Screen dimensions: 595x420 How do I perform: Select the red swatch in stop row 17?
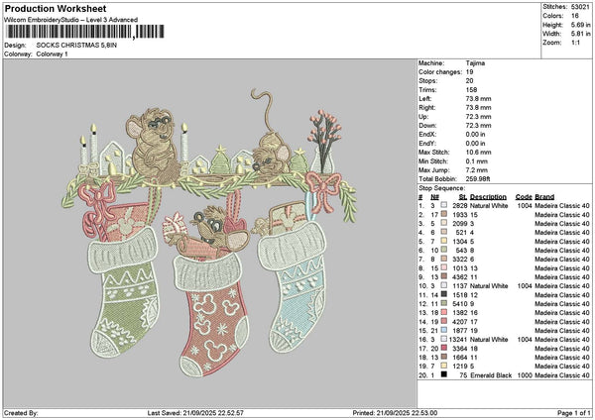click(443, 348)
